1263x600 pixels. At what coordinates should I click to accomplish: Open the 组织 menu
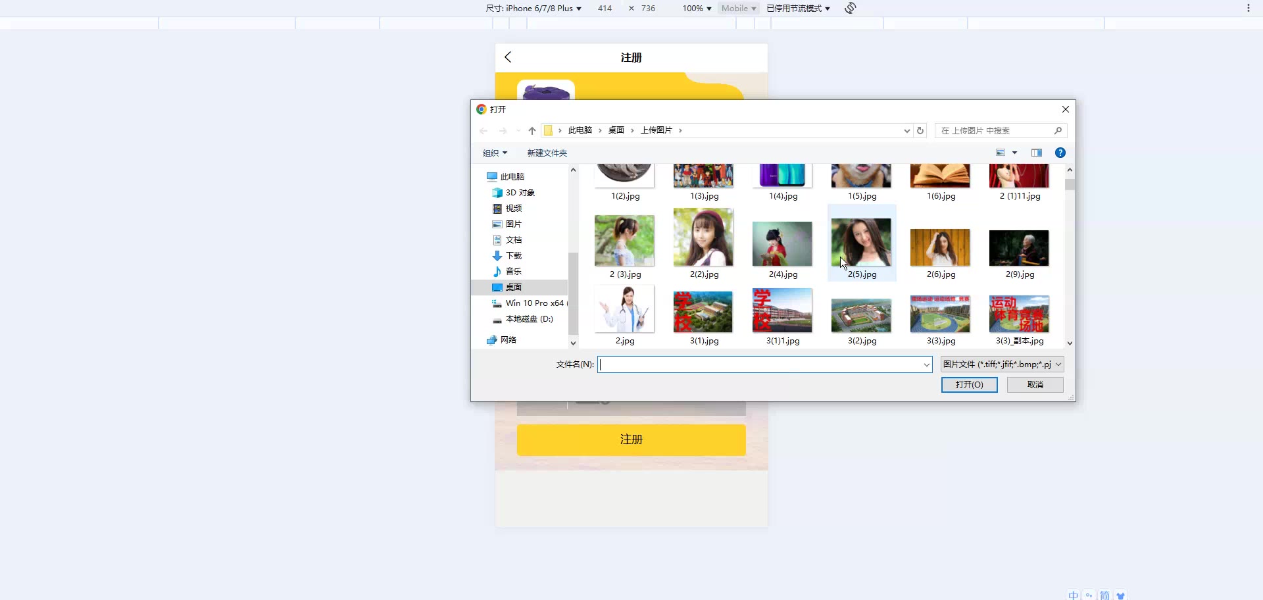pos(495,153)
